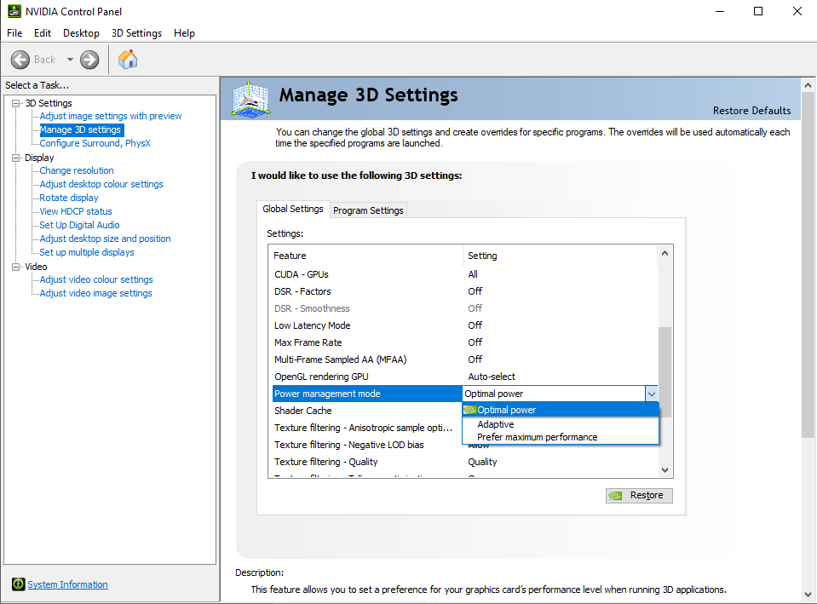Open the Edit menu
817x604 pixels.
tap(43, 33)
